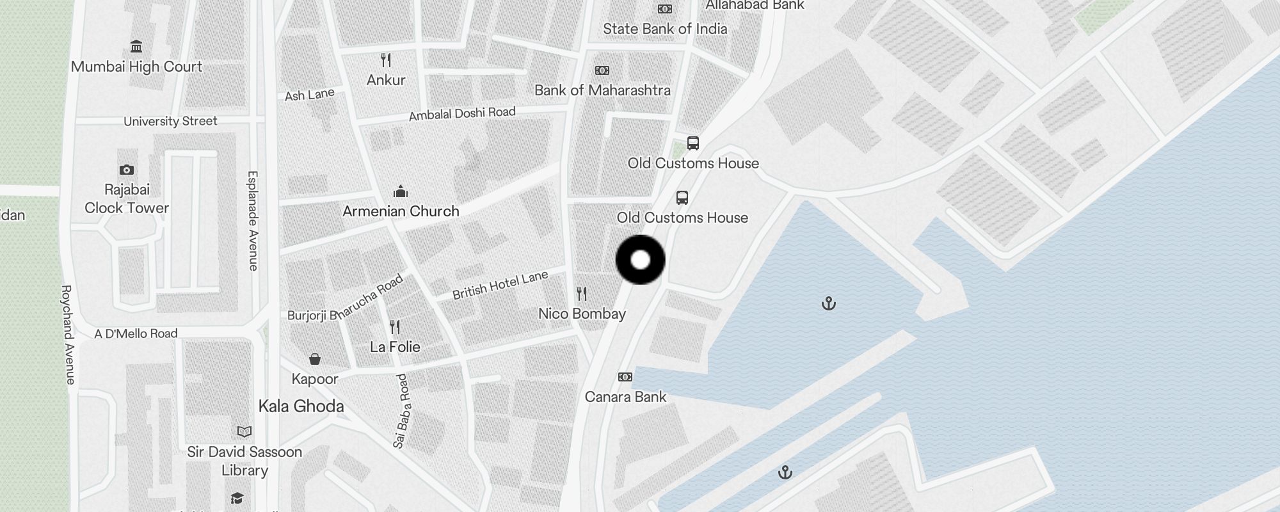
Task: Click the anchor icon in the upper harbor
Action: point(829,303)
